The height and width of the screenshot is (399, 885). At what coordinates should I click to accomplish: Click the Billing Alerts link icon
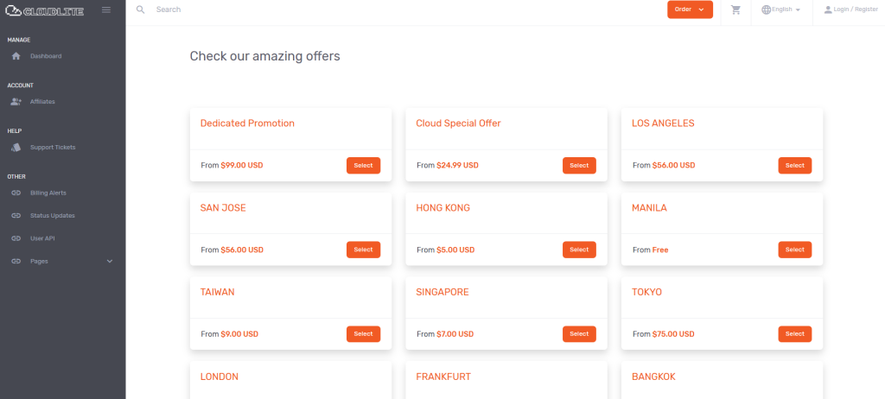coord(16,193)
